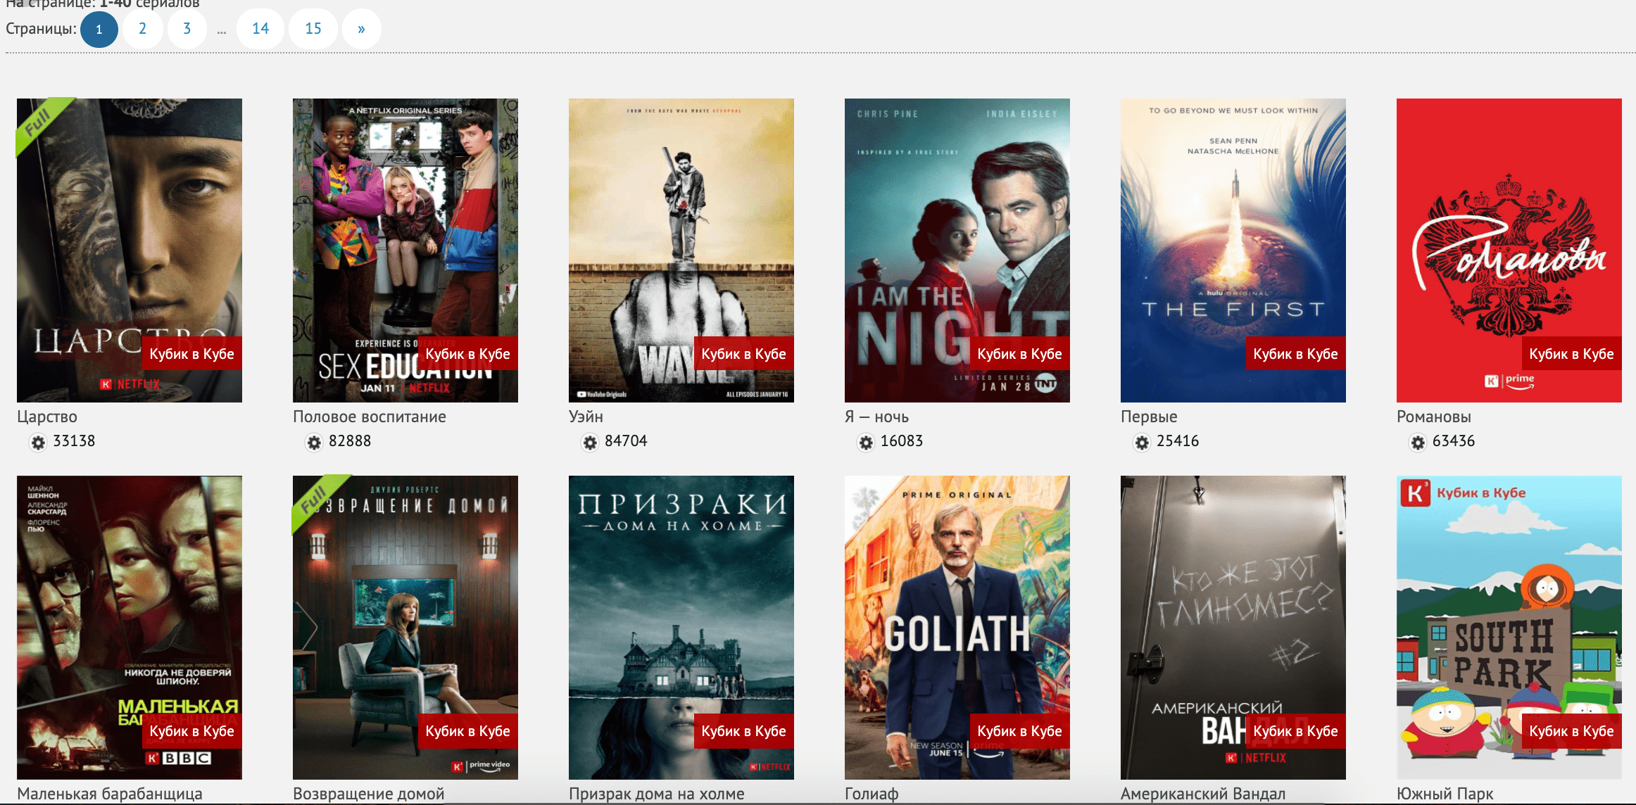Click the next page double-arrow button
This screenshot has width=1636, height=805.
coord(361,29)
